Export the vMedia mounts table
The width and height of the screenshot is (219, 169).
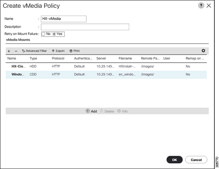[x=58, y=51]
